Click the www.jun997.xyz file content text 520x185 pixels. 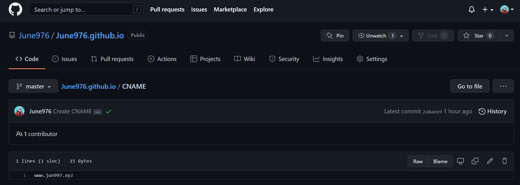click(x=54, y=175)
